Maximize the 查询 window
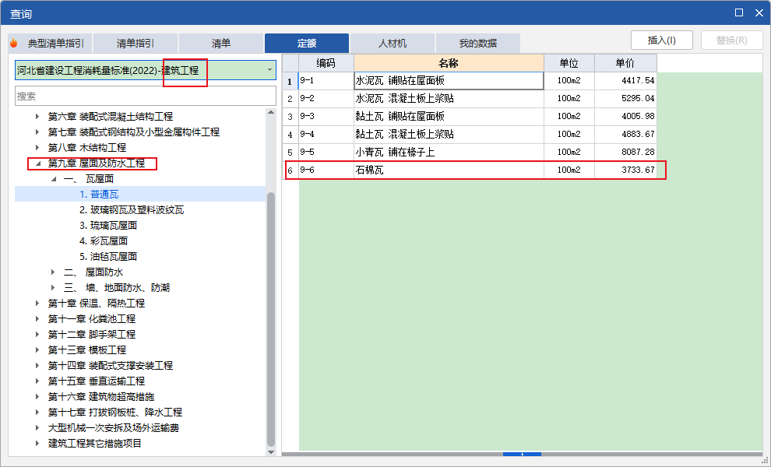 (739, 12)
